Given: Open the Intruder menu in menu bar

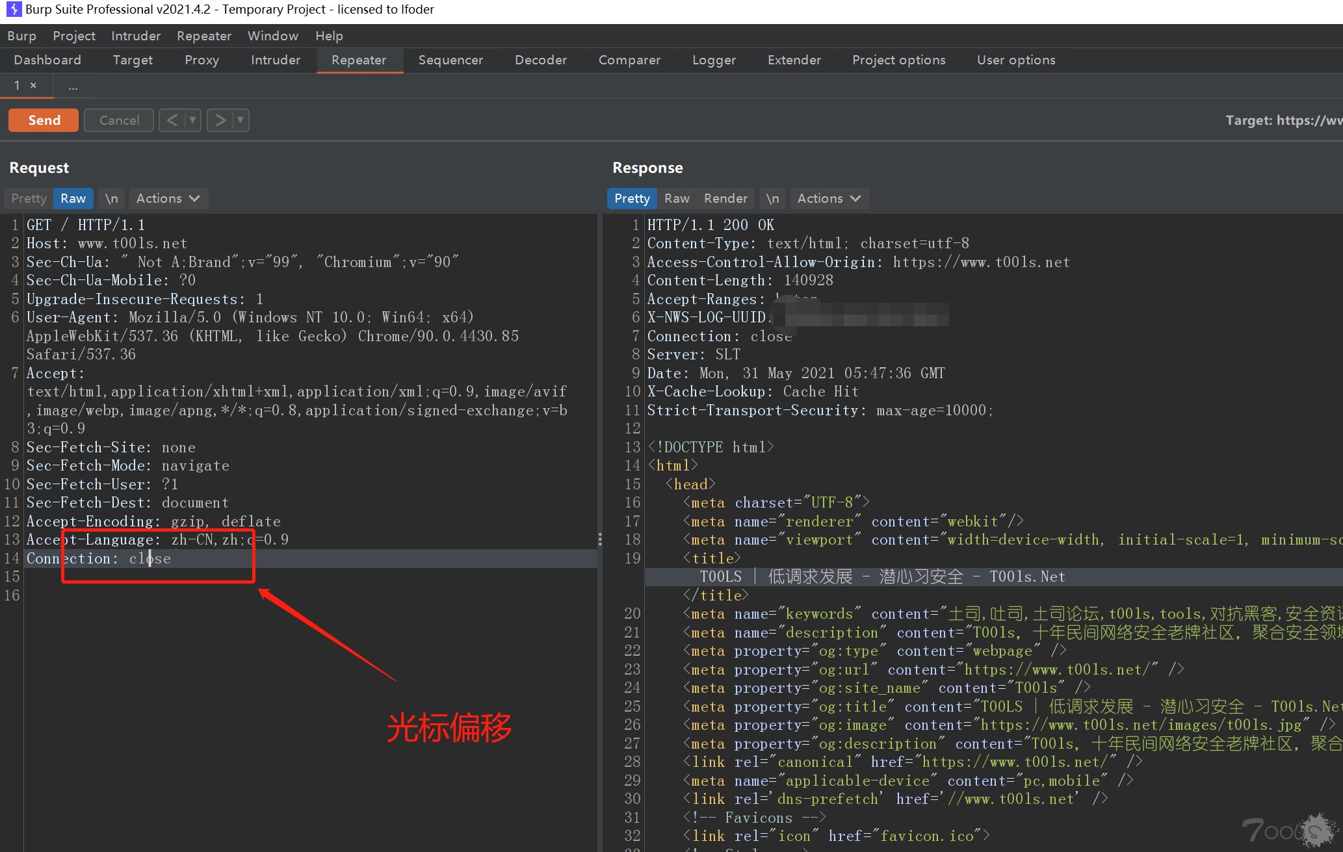Looking at the screenshot, I should tap(136, 36).
